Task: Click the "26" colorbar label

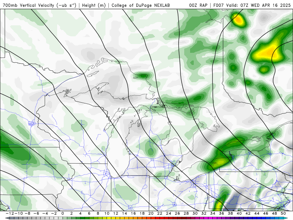Action: coord(177,213)
